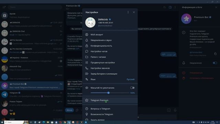
Task: Copy bot username icon in info panel
Action: (x=216, y=54)
